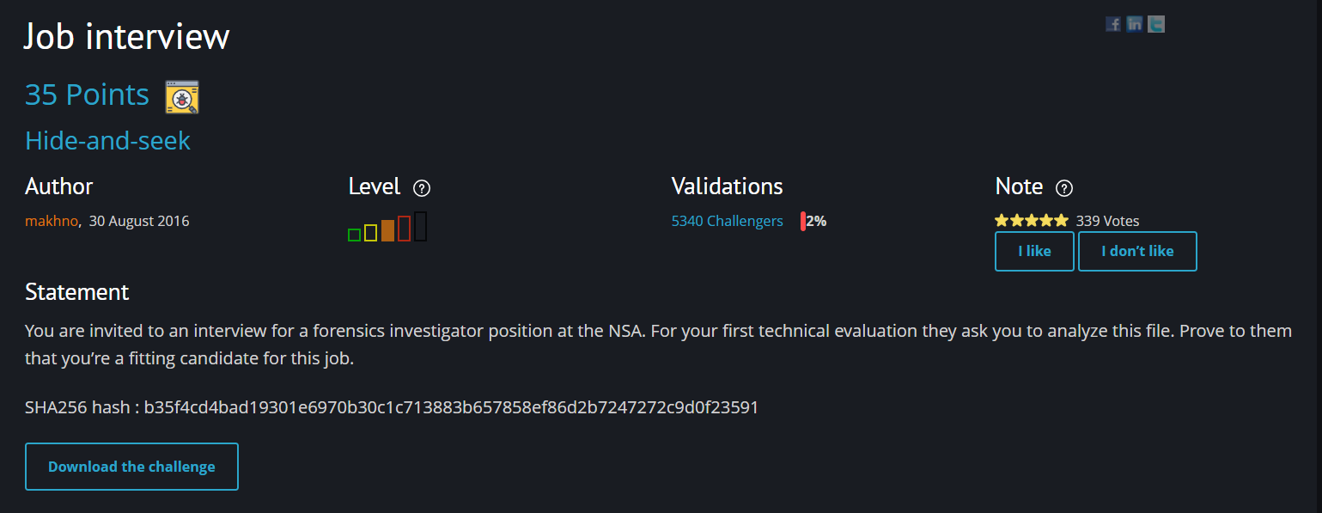1322x513 pixels.
Task: Click the black highest difficulty bar
Action: click(421, 226)
